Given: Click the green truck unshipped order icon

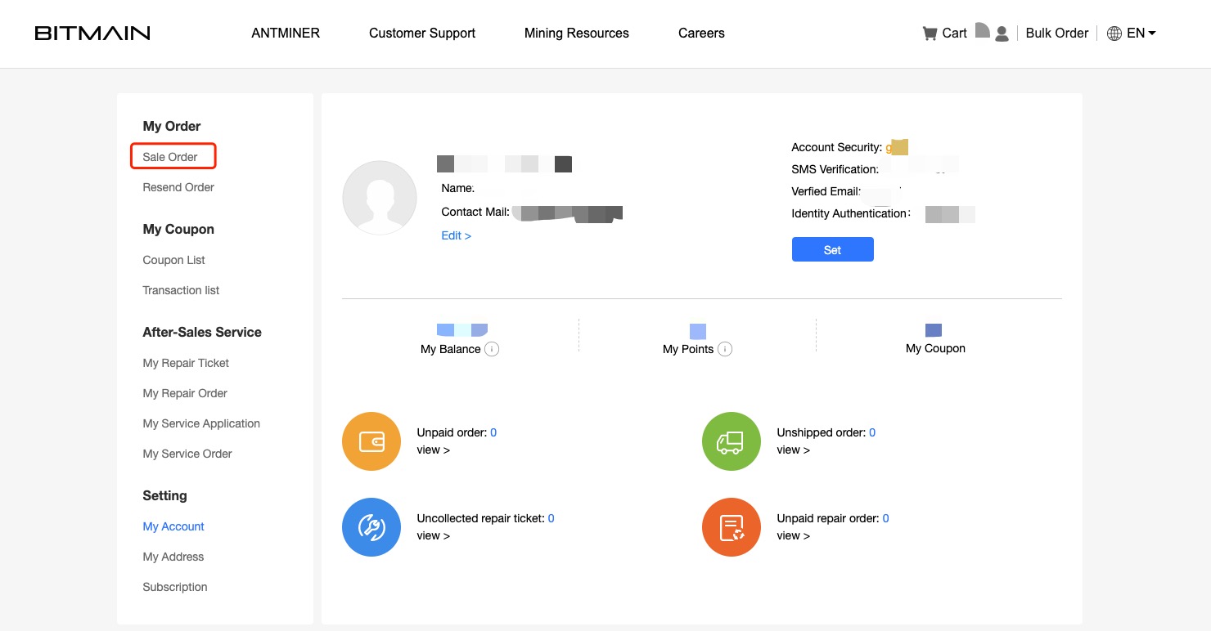Looking at the screenshot, I should tap(732, 441).
